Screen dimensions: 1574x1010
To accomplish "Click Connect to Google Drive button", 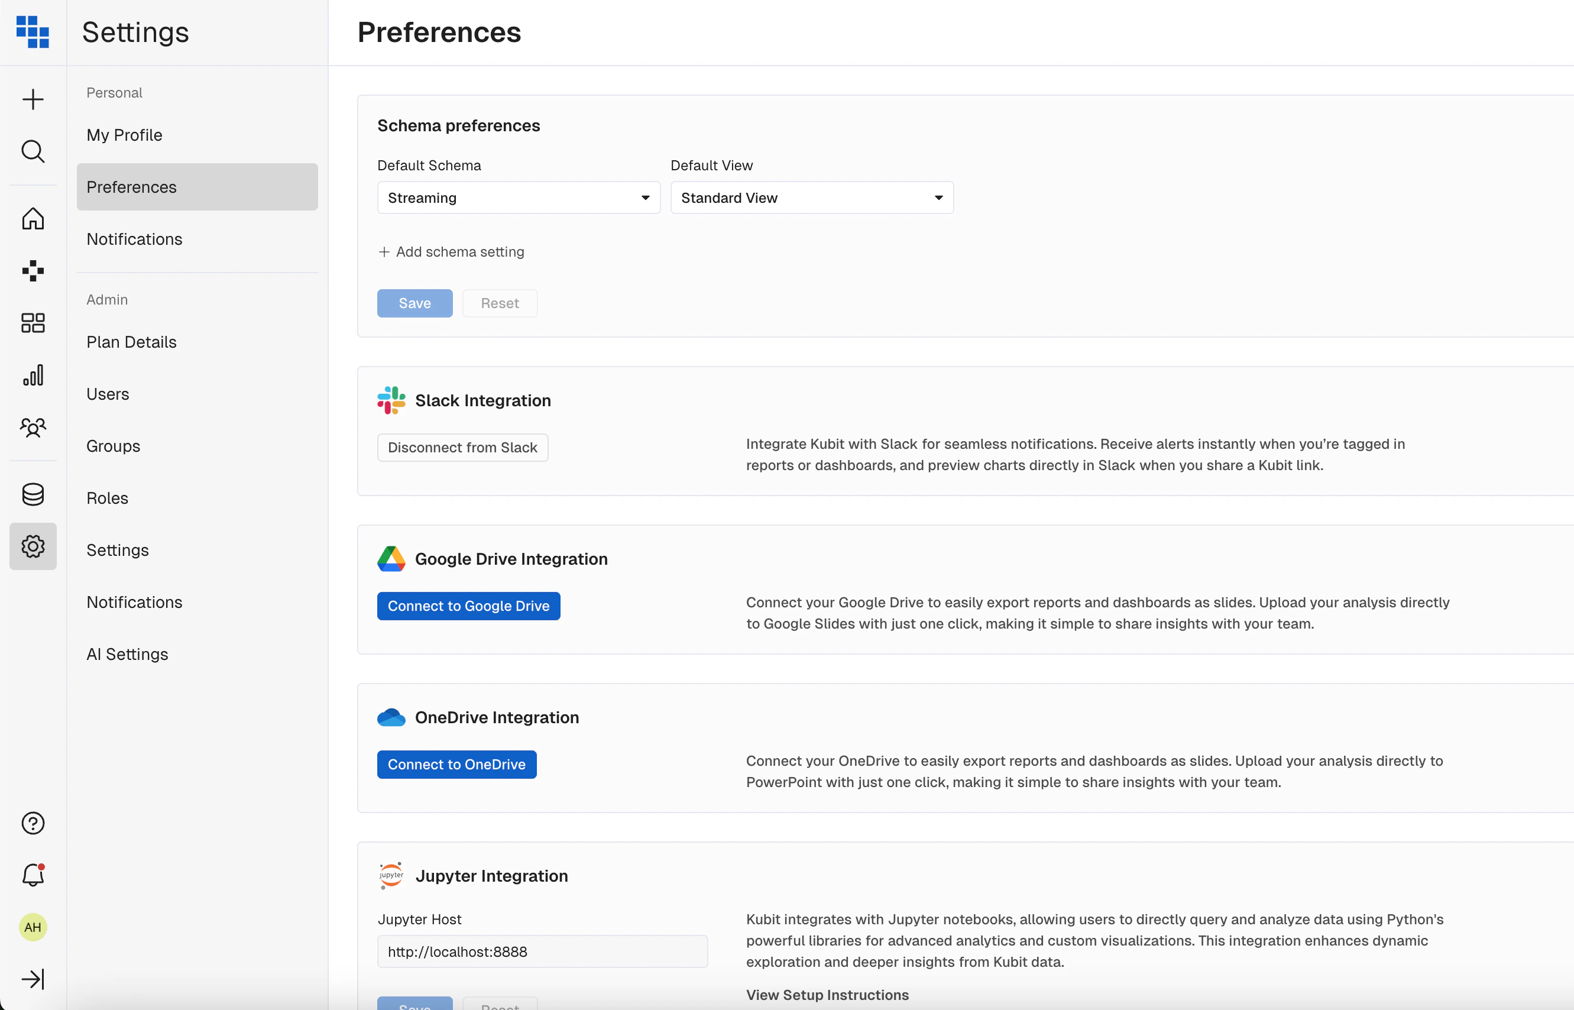I will coord(468,606).
